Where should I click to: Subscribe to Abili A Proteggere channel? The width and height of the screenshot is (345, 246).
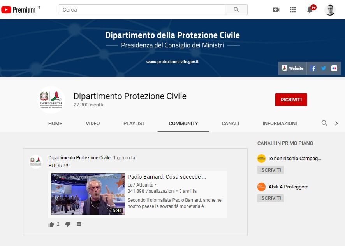click(270, 198)
